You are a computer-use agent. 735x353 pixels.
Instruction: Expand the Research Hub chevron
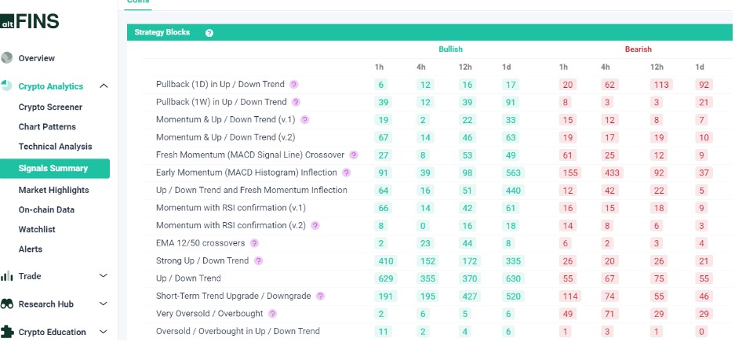pyautogui.click(x=104, y=304)
